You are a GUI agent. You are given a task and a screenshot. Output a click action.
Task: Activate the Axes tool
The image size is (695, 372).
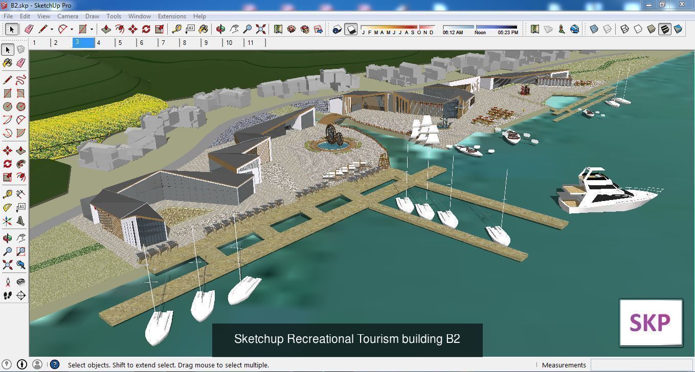click(7, 221)
